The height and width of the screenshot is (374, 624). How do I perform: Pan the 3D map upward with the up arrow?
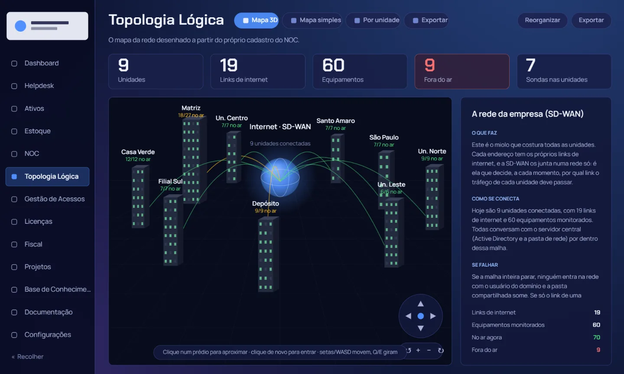pos(420,303)
